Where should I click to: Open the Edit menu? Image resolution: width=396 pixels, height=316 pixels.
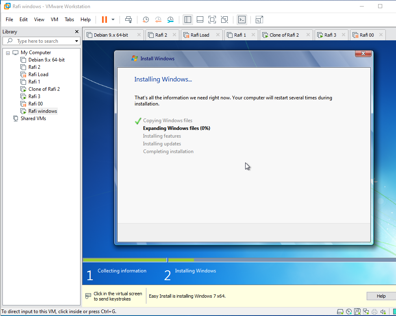click(24, 20)
